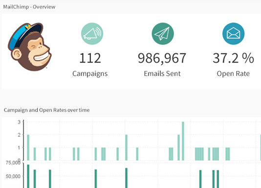Click the open envelope Open Rate icon

233,34
